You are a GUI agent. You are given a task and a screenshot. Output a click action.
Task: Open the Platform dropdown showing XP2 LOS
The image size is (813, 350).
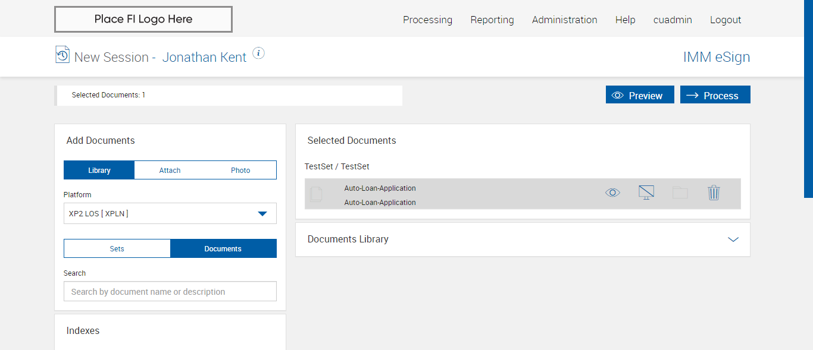(x=170, y=214)
